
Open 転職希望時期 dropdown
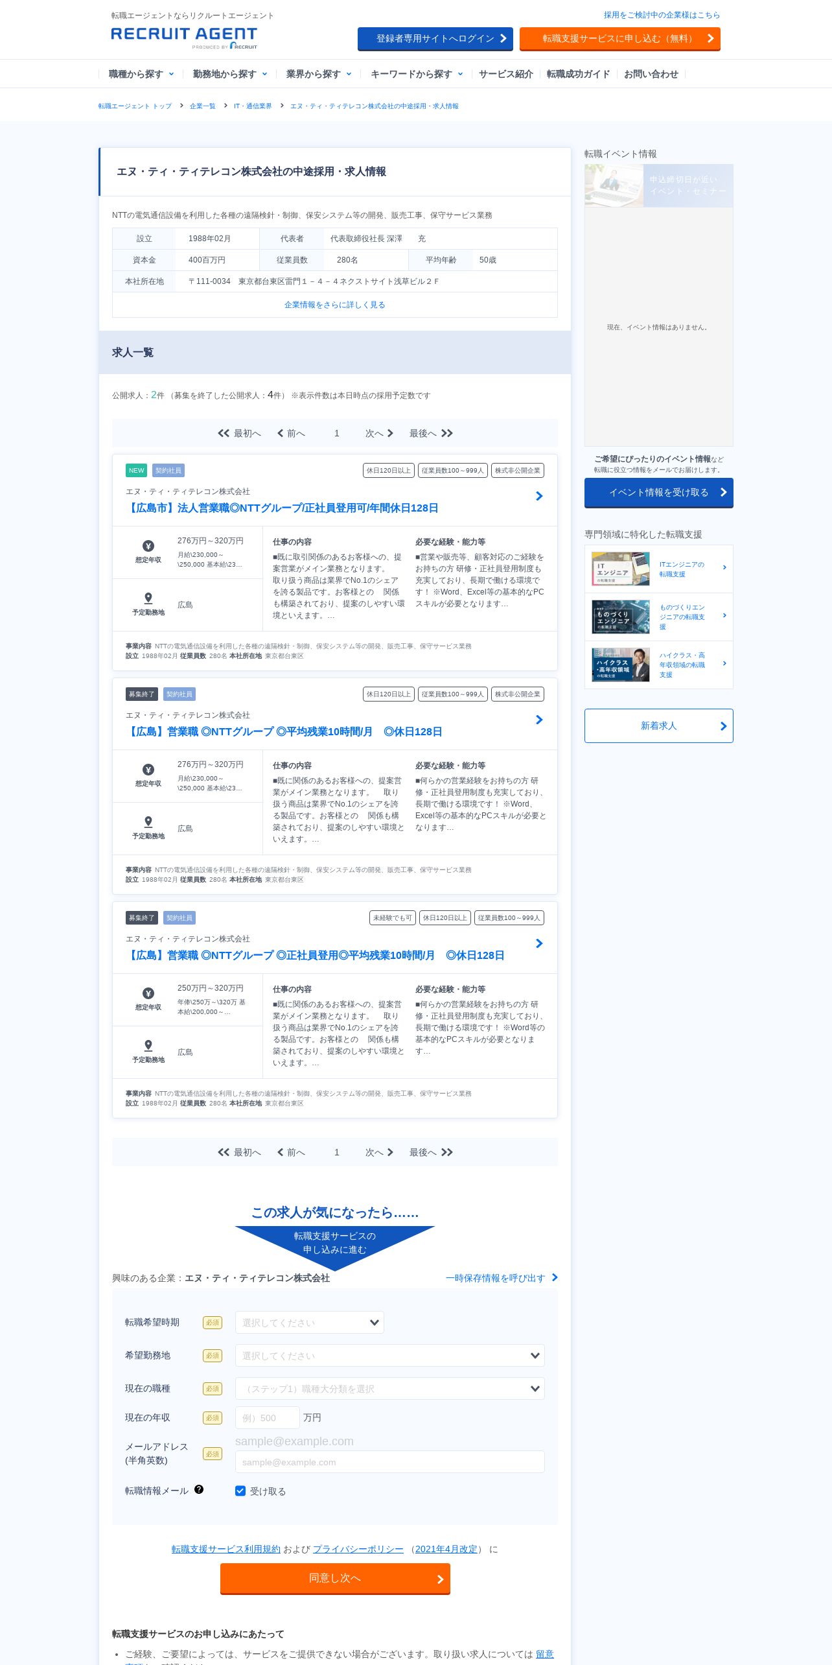tap(310, 1322)
